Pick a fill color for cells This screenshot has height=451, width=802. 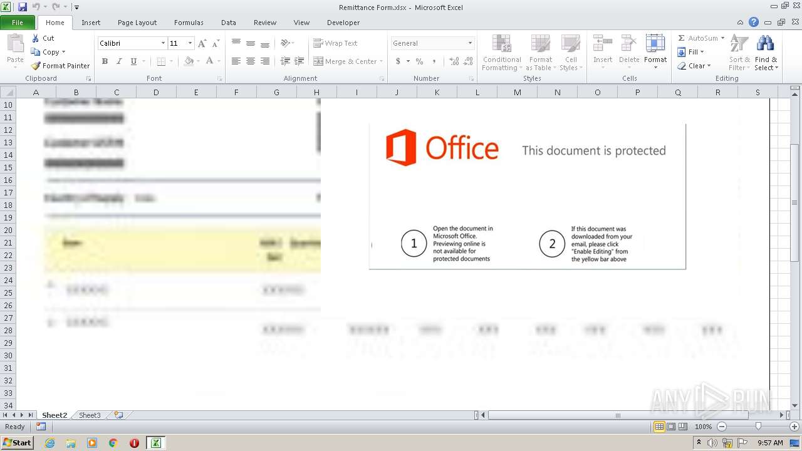click(189, 61)
